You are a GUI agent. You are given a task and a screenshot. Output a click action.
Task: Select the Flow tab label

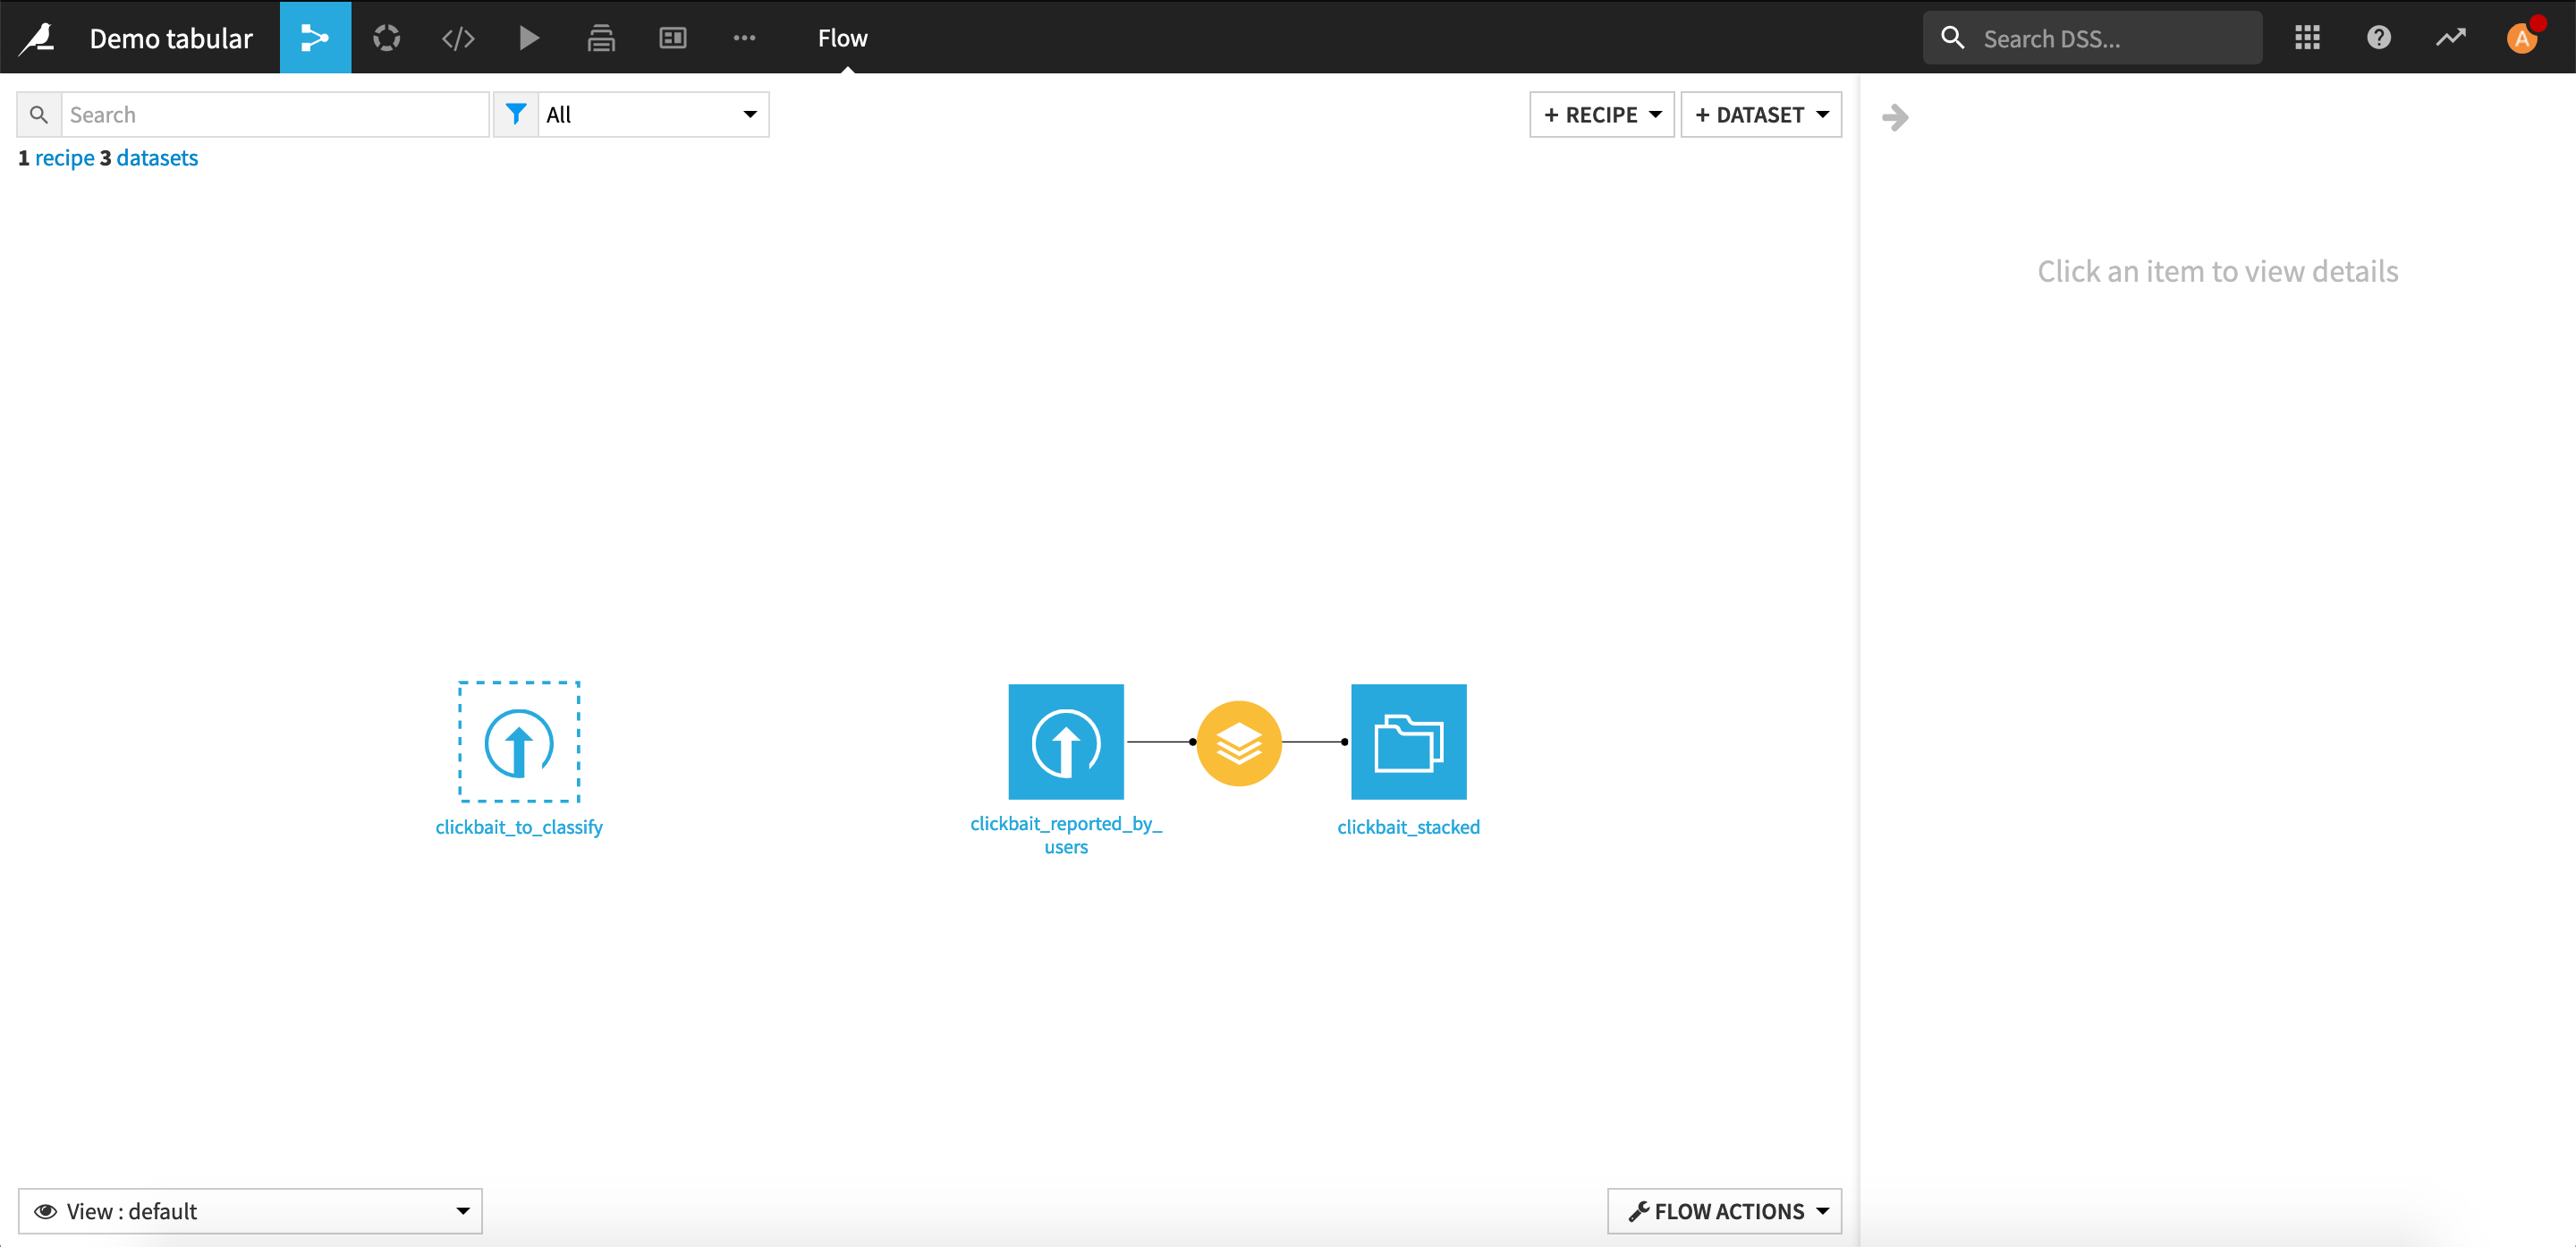coord(842,38)
